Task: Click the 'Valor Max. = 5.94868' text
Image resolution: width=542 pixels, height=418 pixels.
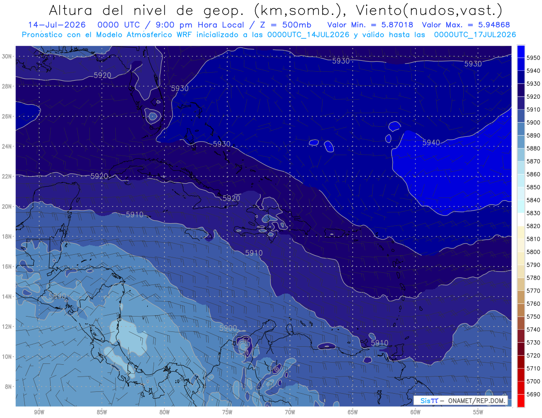Action: click(x=466, y=25)
